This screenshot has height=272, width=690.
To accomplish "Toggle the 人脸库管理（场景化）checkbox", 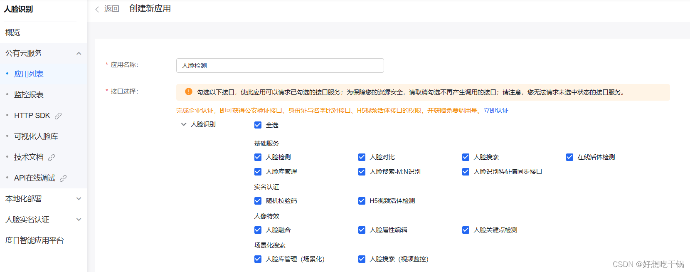I will [258, 259].
